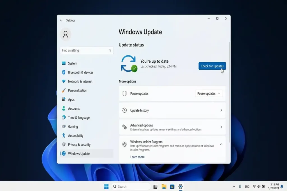Click the Settings gear on taskbar
The height and width of the screenshot is (191, 287).
180,187
